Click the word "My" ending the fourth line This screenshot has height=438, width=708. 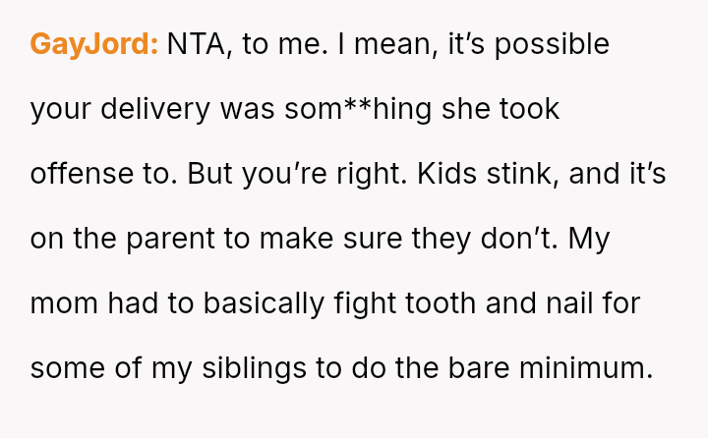(591, 239)
